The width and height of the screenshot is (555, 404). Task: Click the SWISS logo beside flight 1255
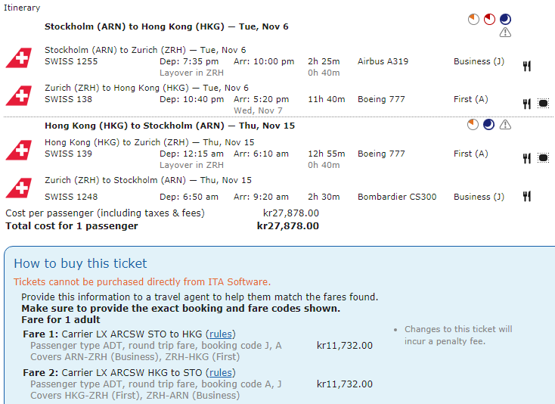pos(19,57)
